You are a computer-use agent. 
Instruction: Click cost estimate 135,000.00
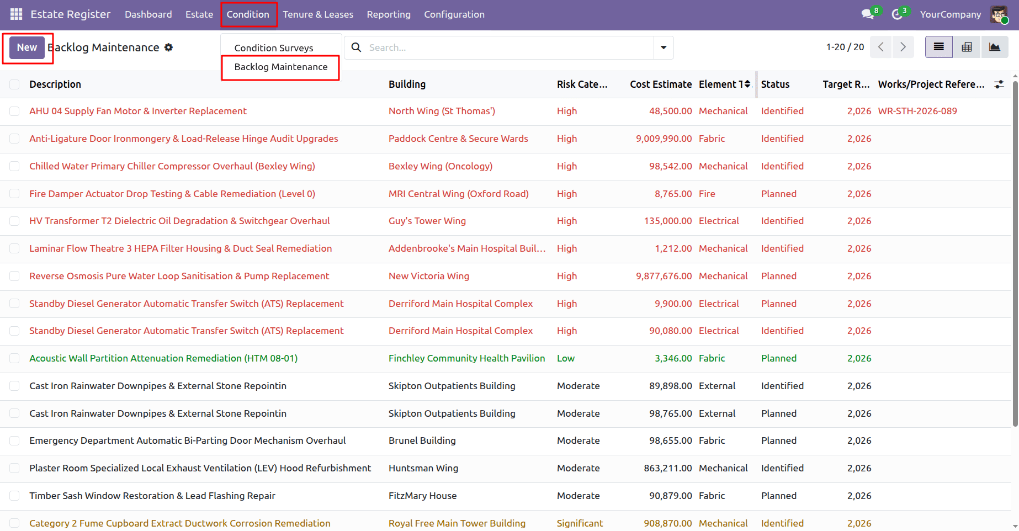(668, 221)
